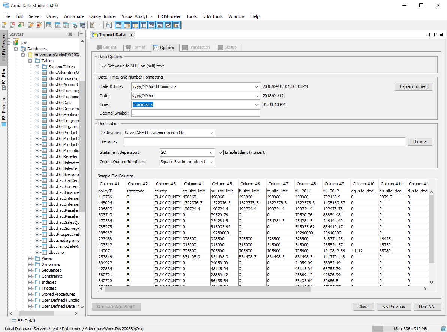The height and width of the screenshot is (332, 447).
Task: Switch to the Format tab
Action: tap(136, 47)
